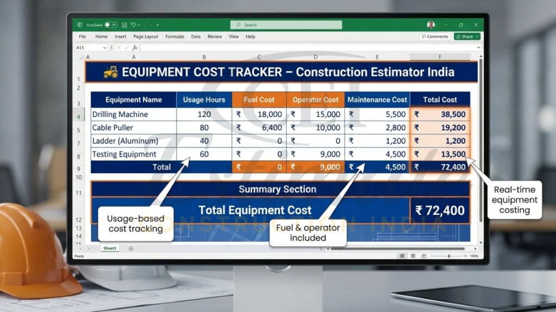Select column B header
556x312 pixels.
pyautogui.click(x=204, y=57)
